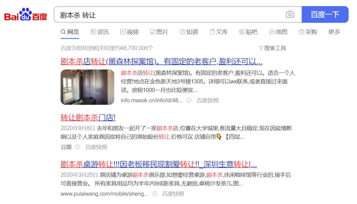Switch to the 视频 tab
This screenshot has height=204, width=357.
[x=129, y=32]
